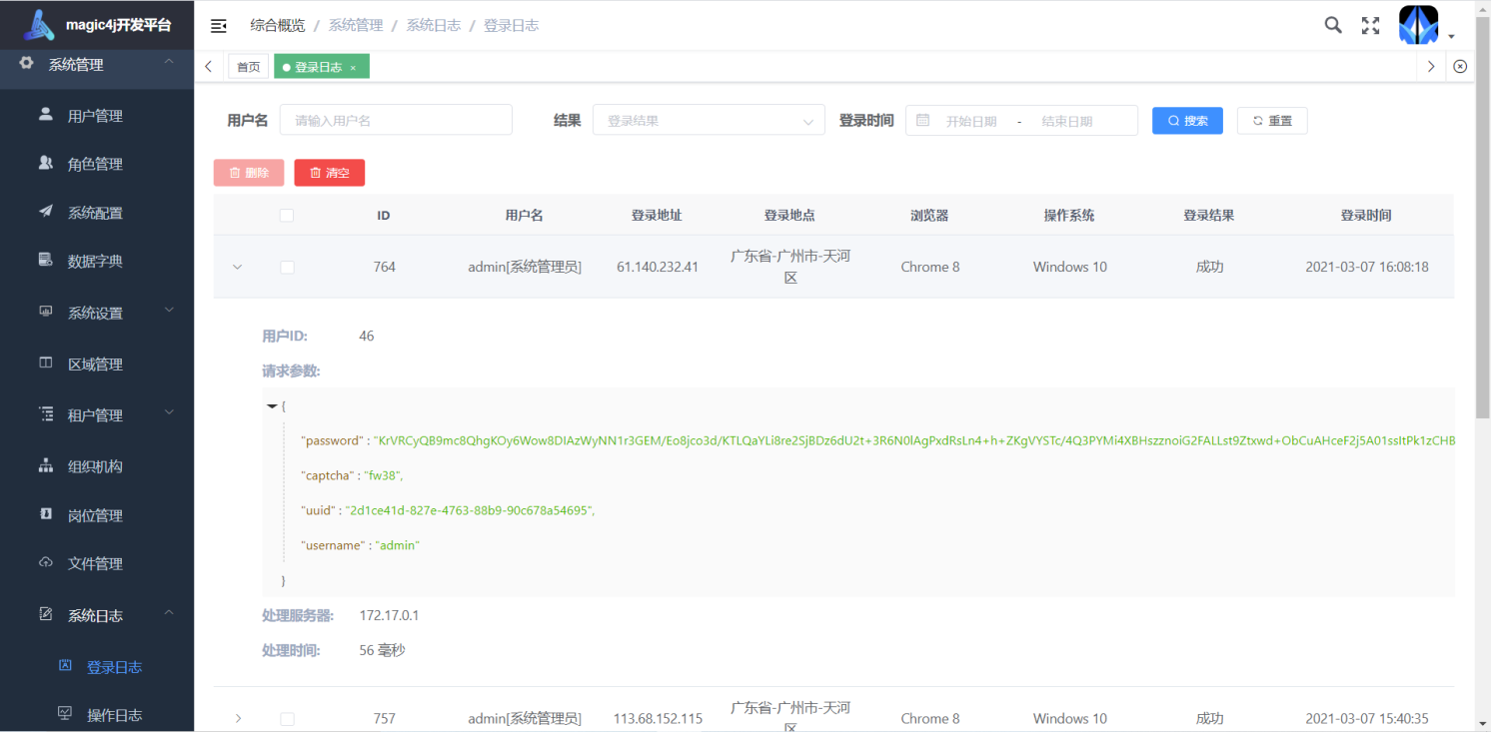
Task: Click the red 清空 button
Action: pos(329,173)
